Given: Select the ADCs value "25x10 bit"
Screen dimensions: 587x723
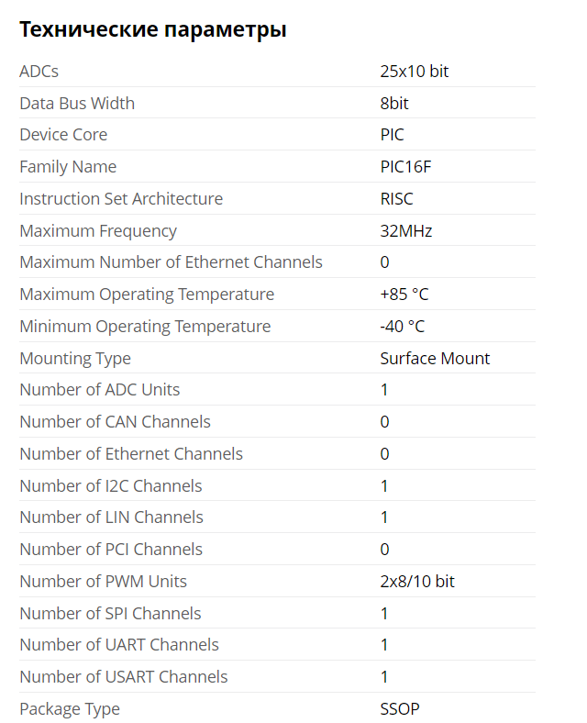Looking at the screenshot, I should [415, 72].
